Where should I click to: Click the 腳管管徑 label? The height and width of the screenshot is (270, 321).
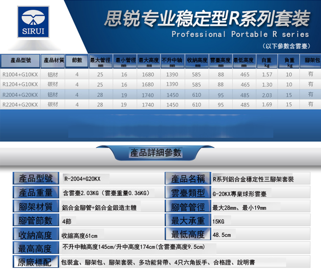188,207
